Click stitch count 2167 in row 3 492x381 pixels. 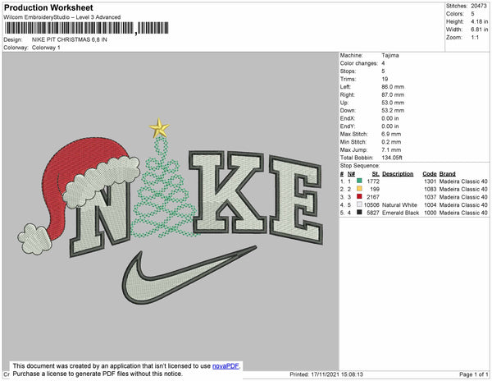(x=373, y=197)
